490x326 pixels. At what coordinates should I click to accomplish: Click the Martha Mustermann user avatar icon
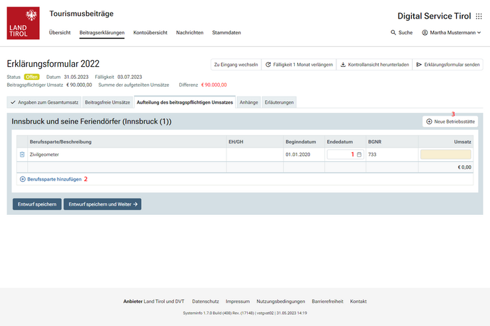coord(424,32)
